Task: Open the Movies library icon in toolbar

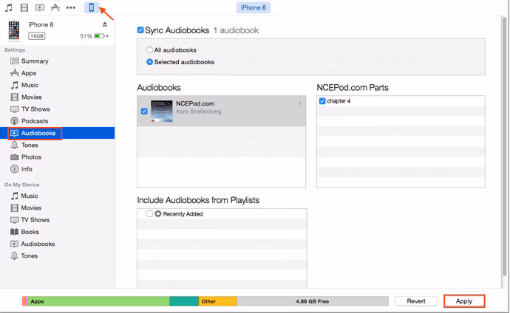Action: coord(24,7)
